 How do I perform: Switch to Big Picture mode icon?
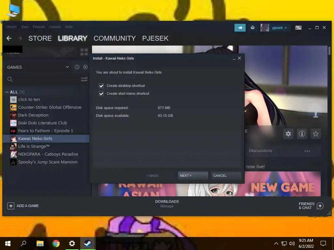tap(298, 28)
